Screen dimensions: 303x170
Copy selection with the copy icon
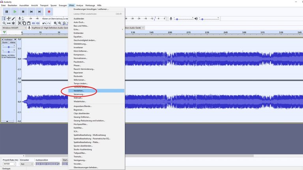pos(24,23)
